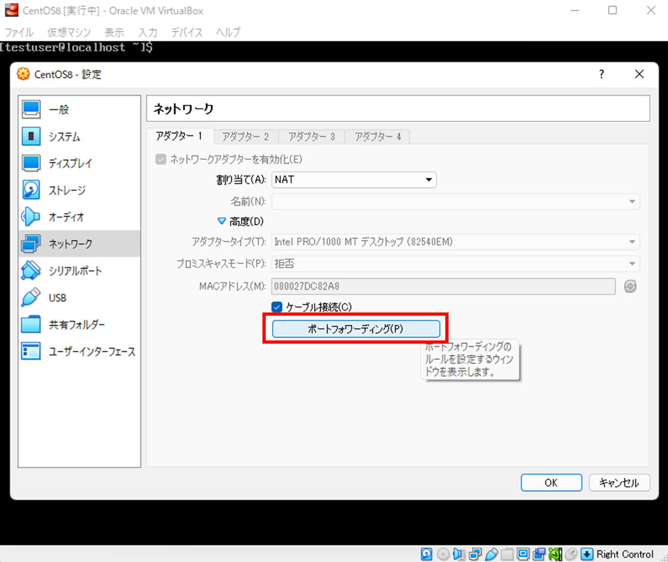Click the MACアドレス input field

tap(443, 287)
